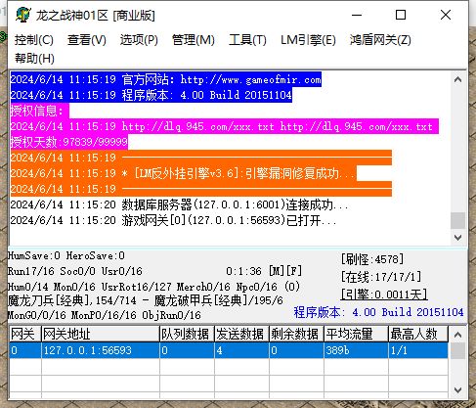Click the 0:1:36 [M][F] uptime text
Image resolution: width=476 pixels, height=408 pixels.
[x=264, y=271]
